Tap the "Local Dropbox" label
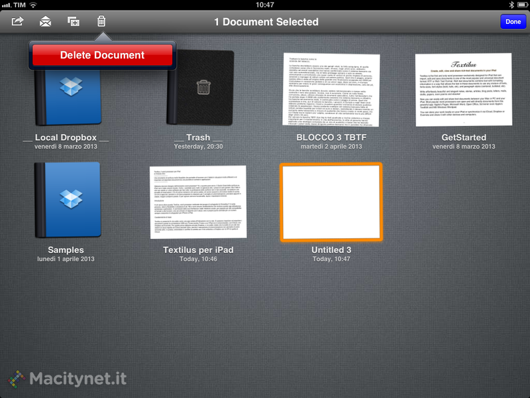The width and height of the screenshot is (530, 398). pos(66,137)
